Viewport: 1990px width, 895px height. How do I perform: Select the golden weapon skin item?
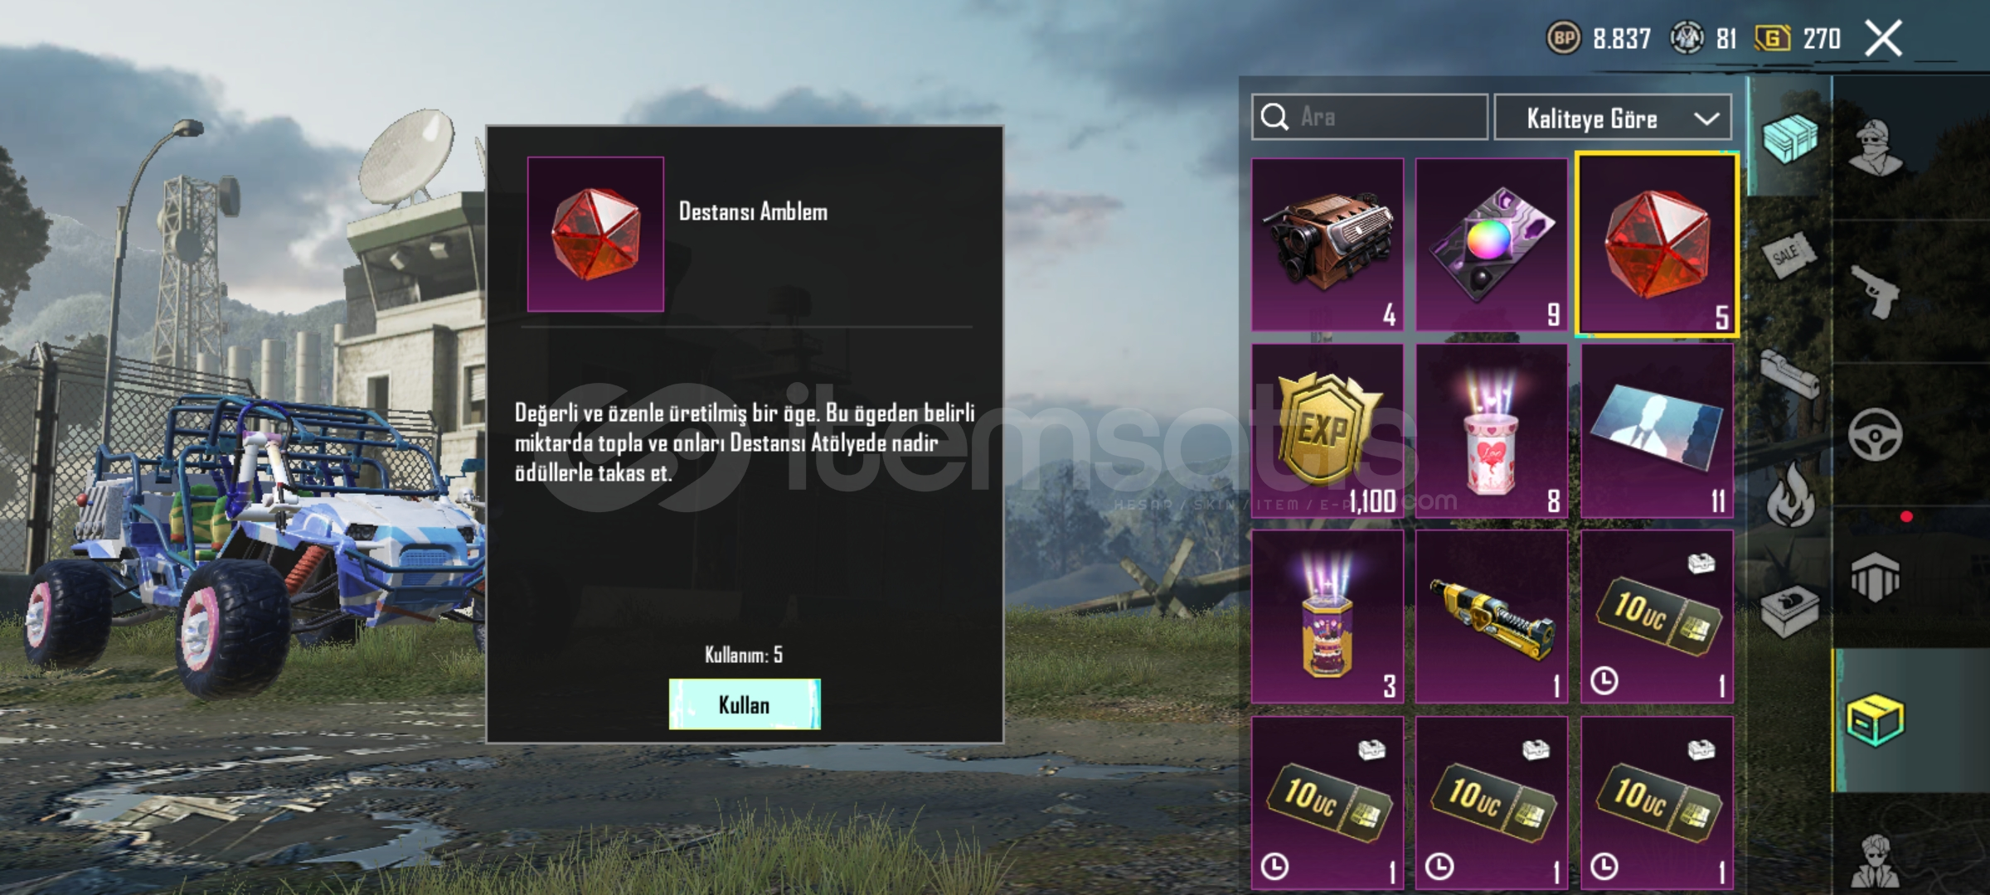pyautogui.click(x=1492, y=617)
